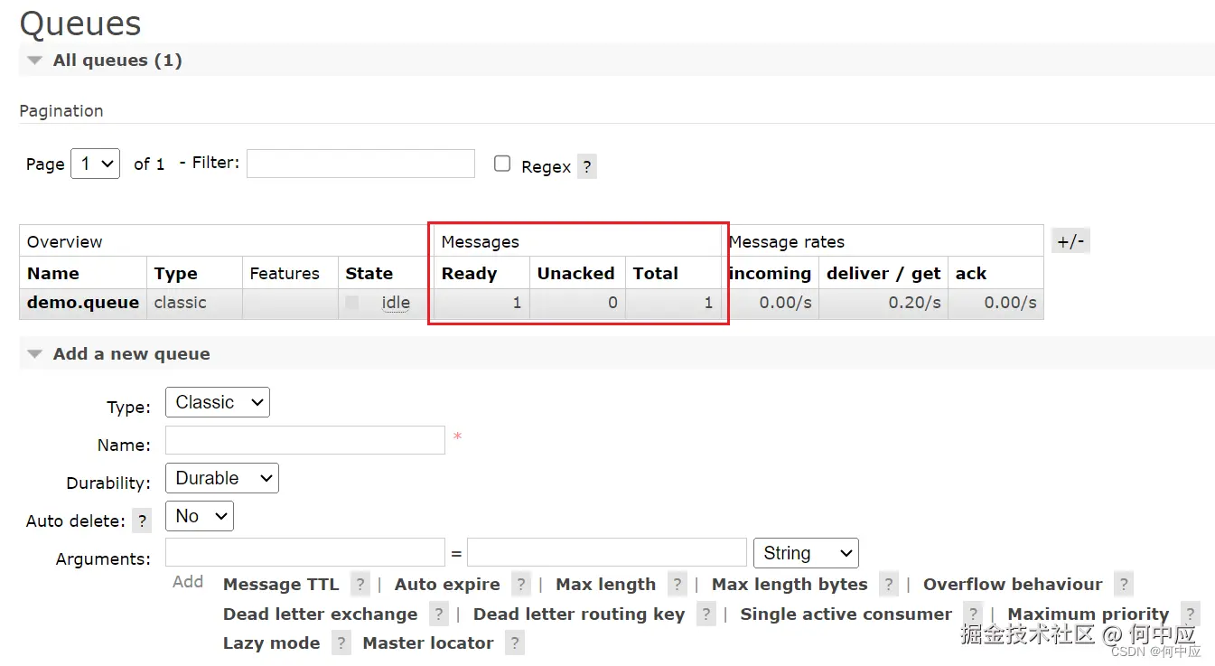
Task: Enable the Regex filter checkbox
Action: pos(502,164)
